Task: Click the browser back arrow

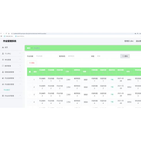Action: 1,34
